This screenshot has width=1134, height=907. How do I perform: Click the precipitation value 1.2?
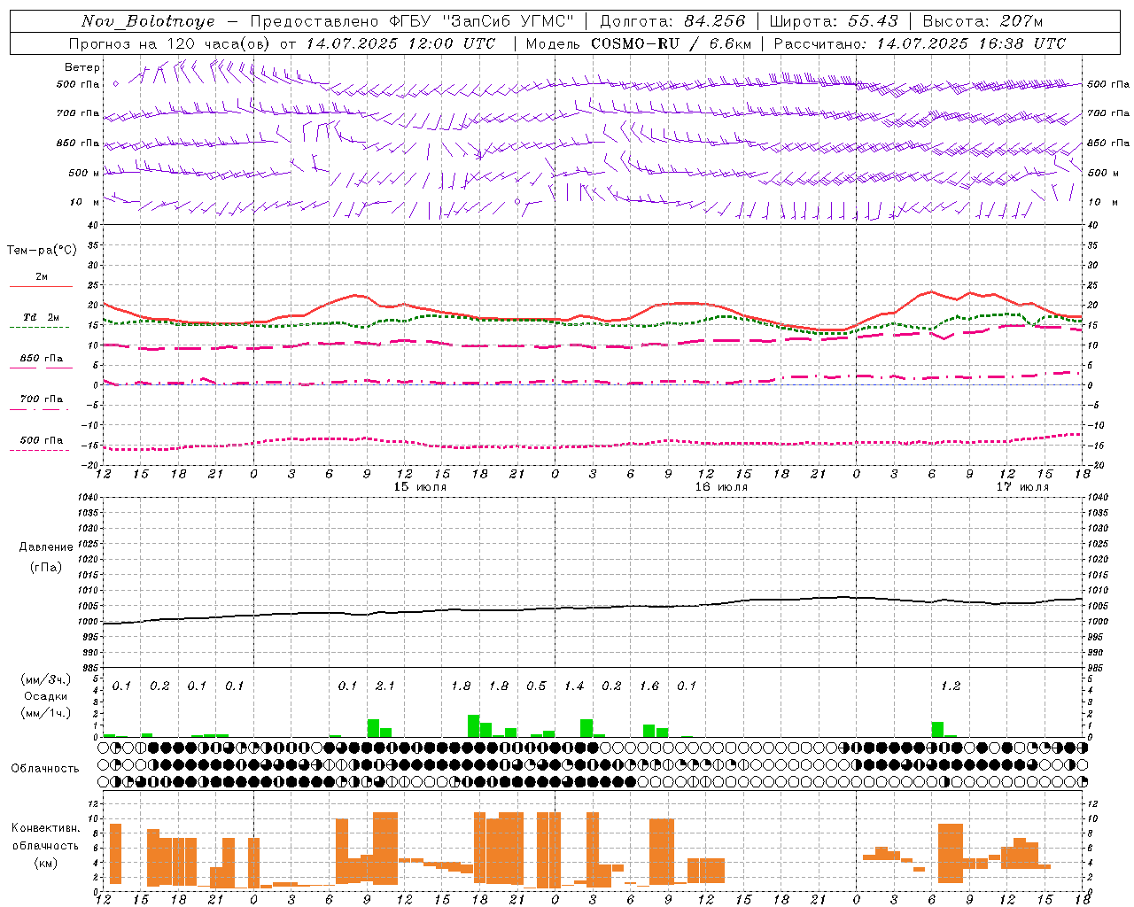click(951, 686)
